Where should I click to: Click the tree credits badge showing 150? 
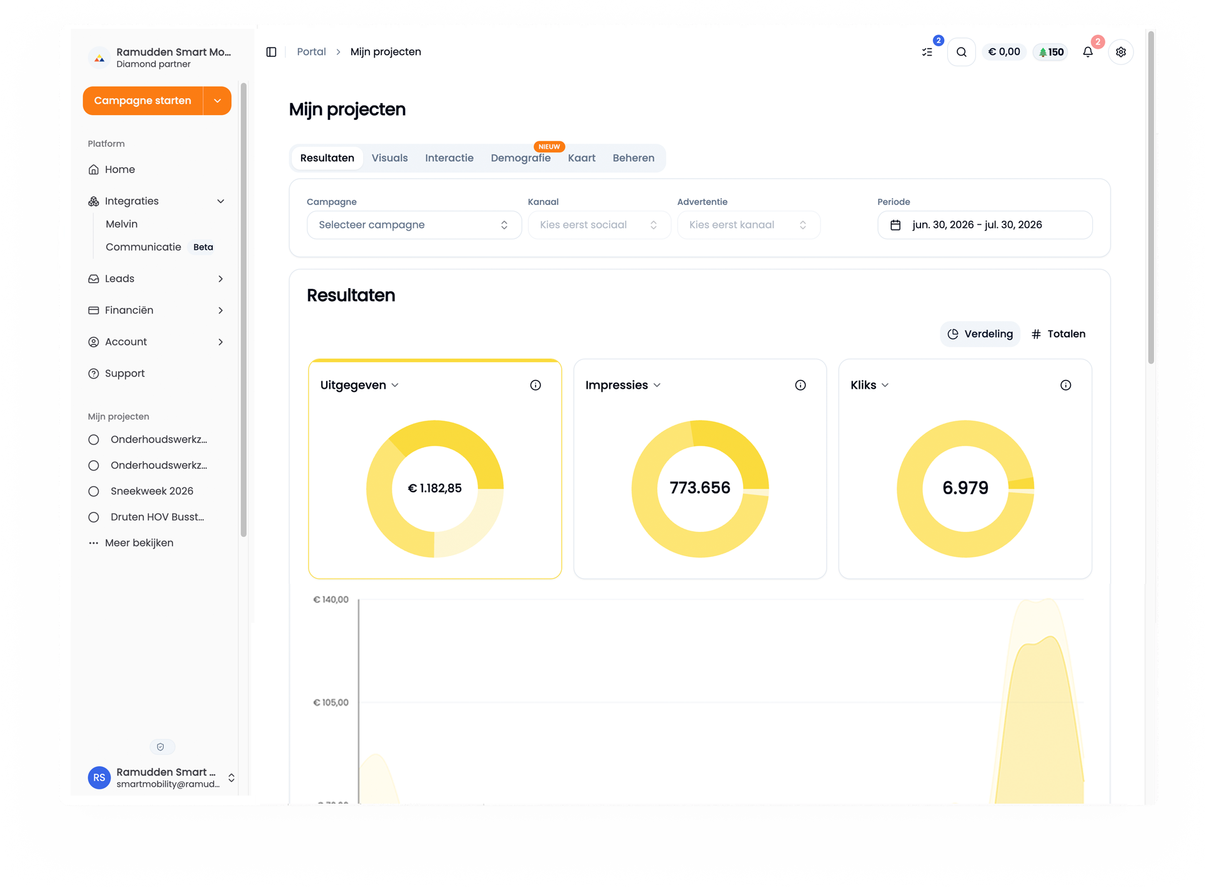[1052, 52]
